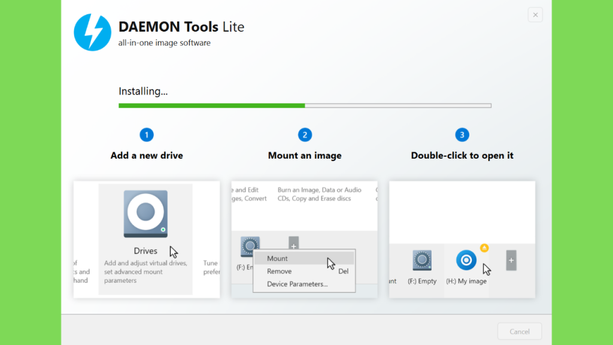
Task: Click the plus add-drive icon beside My image
Action: [511, 261]
